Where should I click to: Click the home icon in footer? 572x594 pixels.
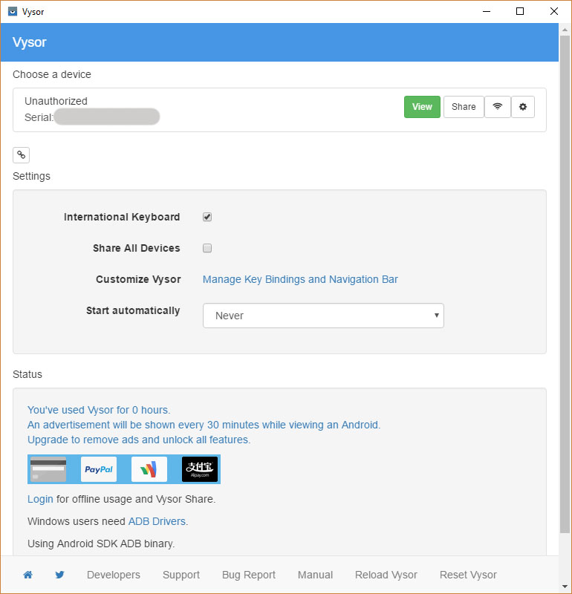pyautogui.click(x=27, y=575)
